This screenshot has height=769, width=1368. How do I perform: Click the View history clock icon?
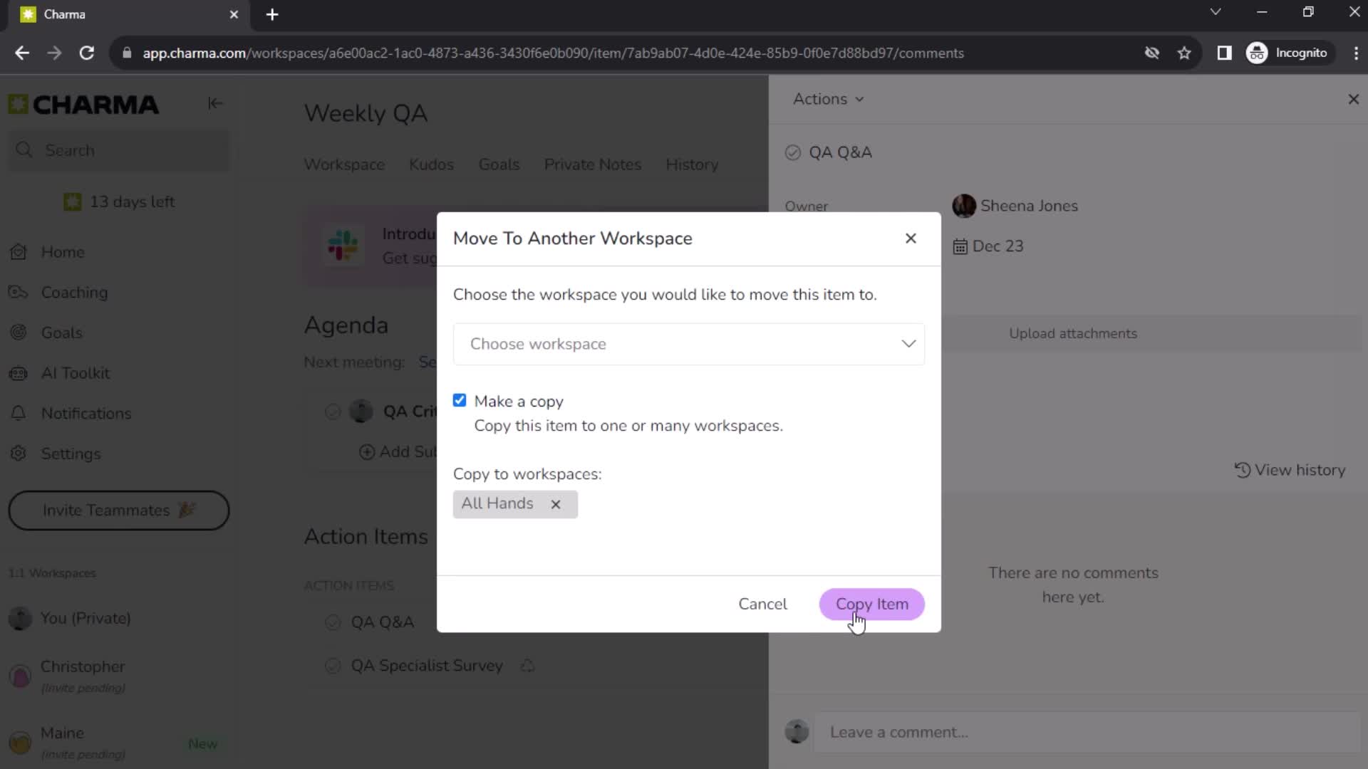[1243, 470]
